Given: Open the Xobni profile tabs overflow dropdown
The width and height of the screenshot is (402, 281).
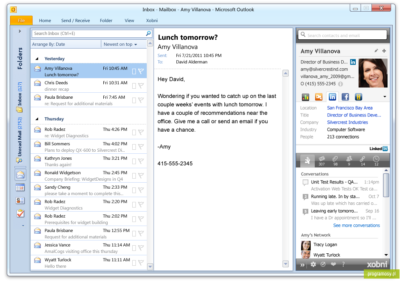Looking at the screenshot, I should [x=385, y=97].
